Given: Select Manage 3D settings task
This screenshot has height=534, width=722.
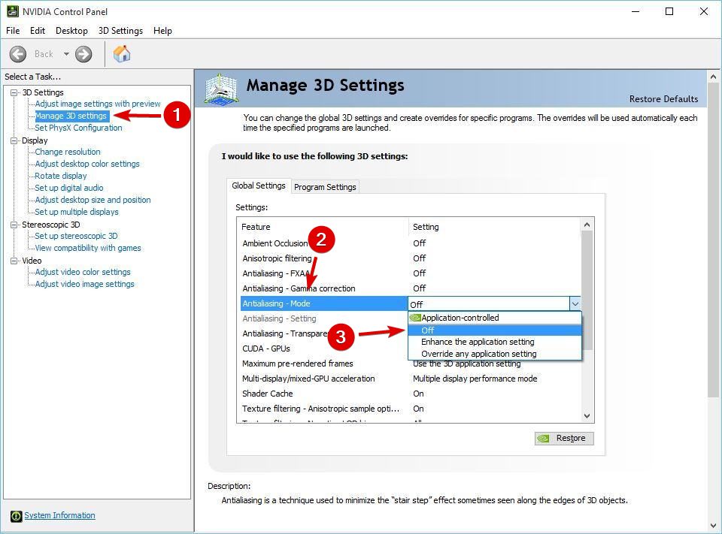Looking at the screenshot, I should point(71,116).
